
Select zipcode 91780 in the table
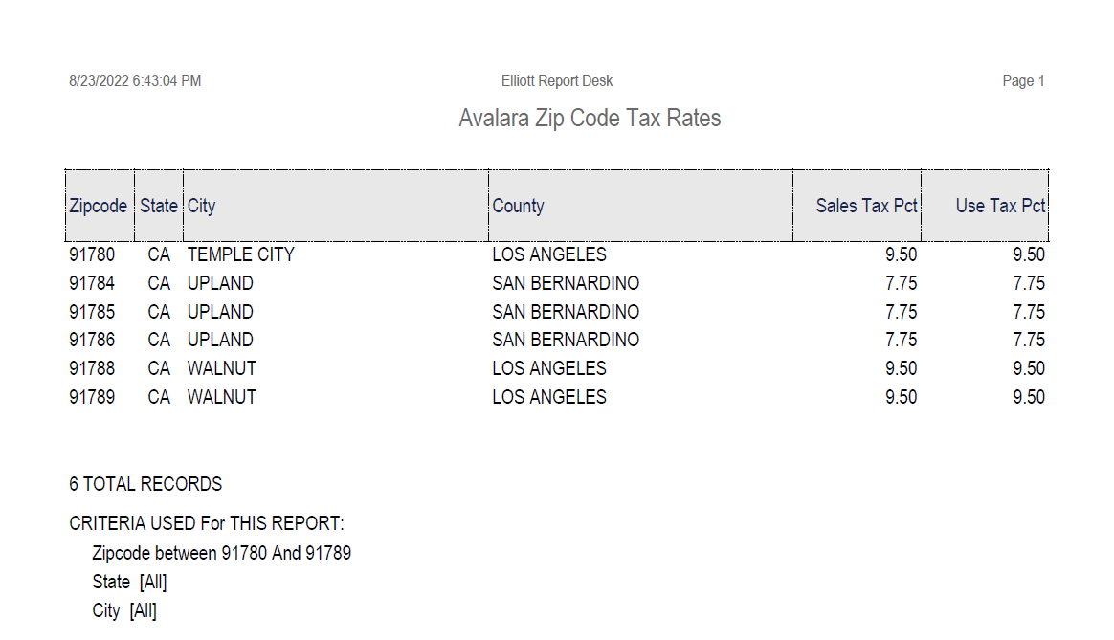pos(92,255)
